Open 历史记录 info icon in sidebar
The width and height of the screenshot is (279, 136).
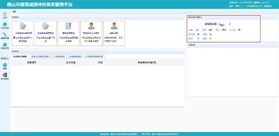[5, 45]
